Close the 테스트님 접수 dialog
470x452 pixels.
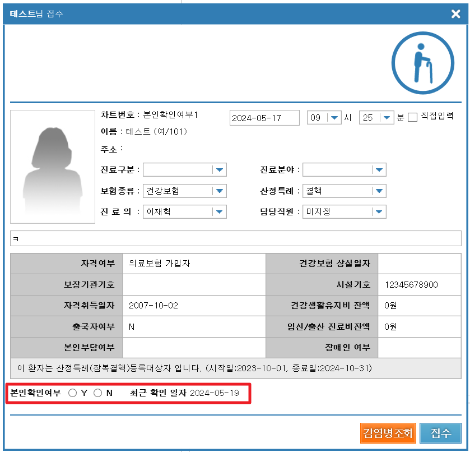tap(455, 14)
